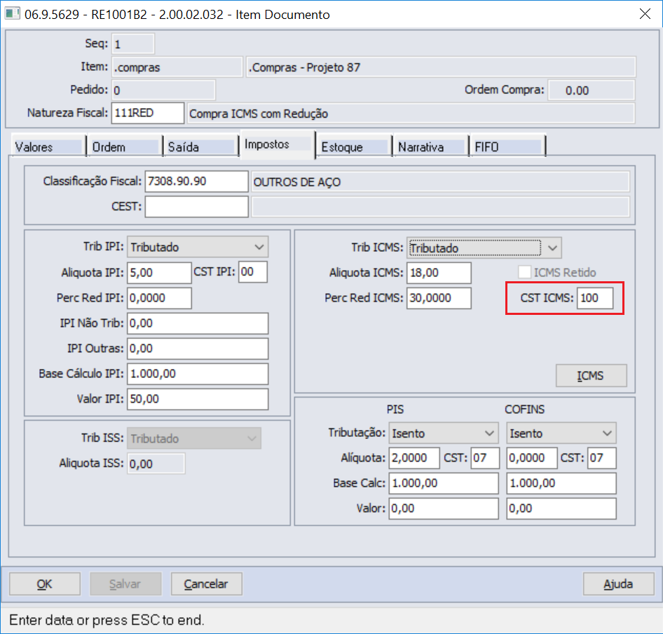663x634 pixels.
Task: Click the Ajuda button
Action: (619, 584)
